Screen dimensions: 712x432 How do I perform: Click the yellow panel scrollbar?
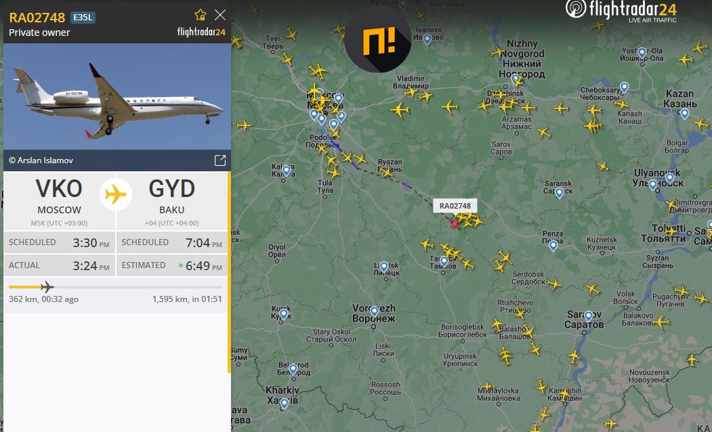click(229, 272)
